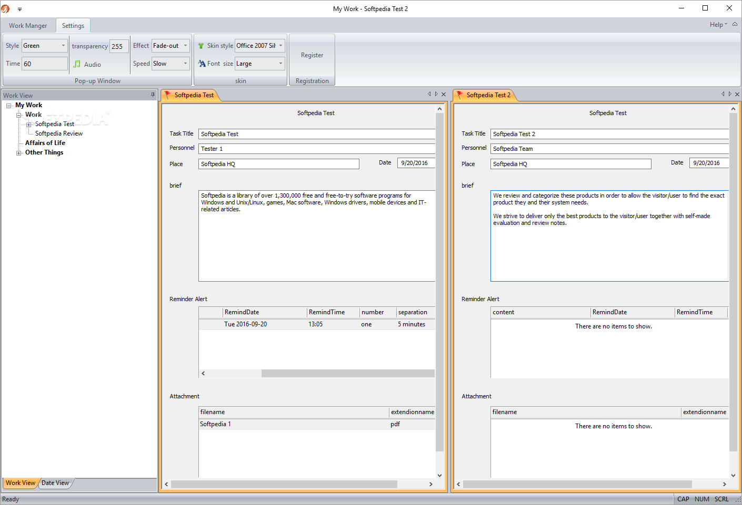Open the Speed dropdown showing Slow
The image size is (742, 505).
tap(171, 64)
